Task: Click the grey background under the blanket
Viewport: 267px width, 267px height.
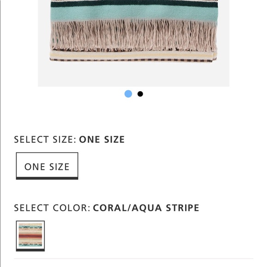Action: pyautogui.click(x=133, y=75)
